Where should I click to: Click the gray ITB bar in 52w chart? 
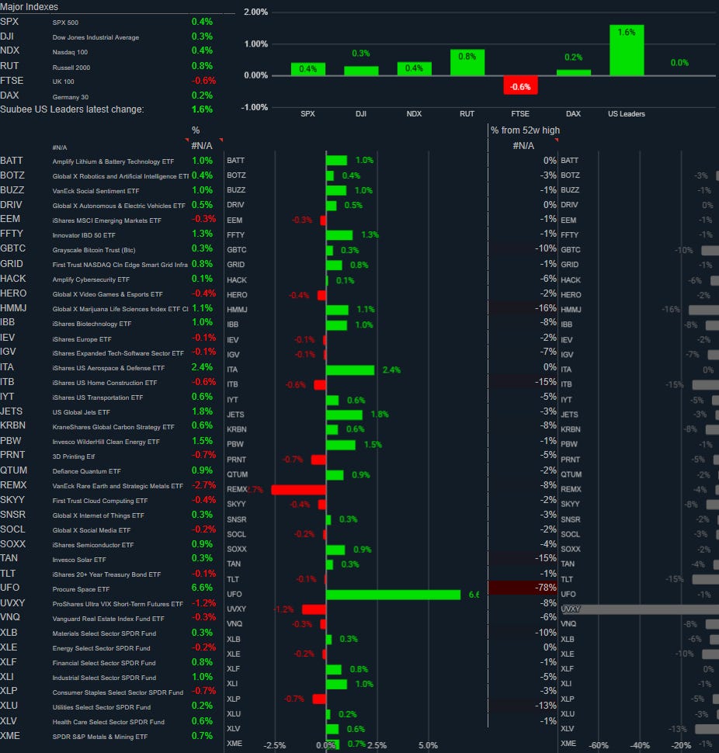(706, 385)
